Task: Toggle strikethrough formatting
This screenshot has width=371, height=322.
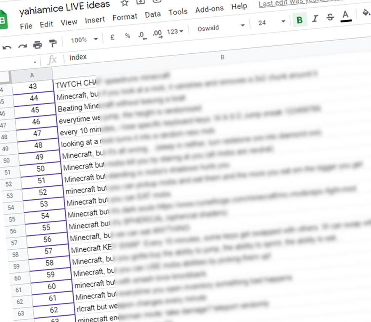Action: (330, 17)
